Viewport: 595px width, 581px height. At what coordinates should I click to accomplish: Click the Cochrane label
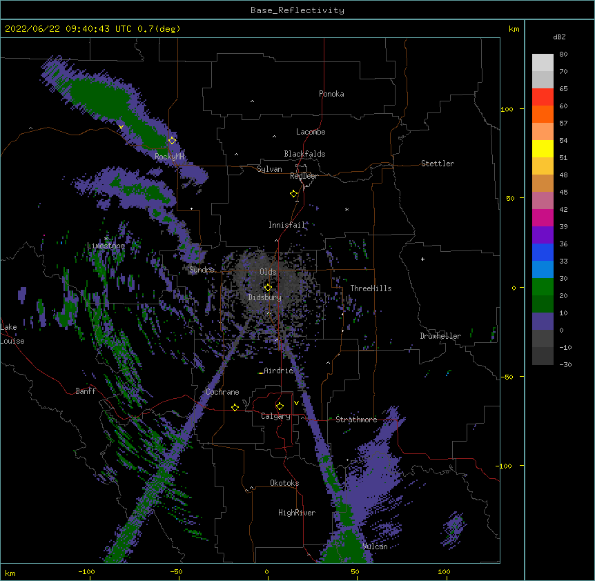(222, 392)
